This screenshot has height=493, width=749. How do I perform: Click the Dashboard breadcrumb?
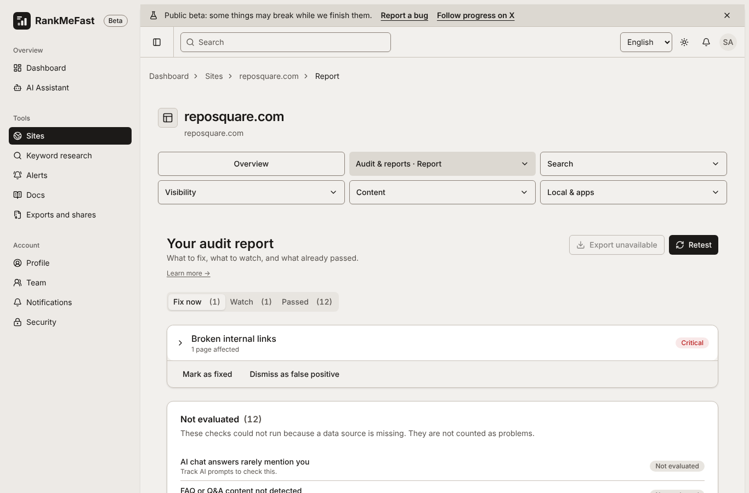pyautogui.click(x=169, y=76)
